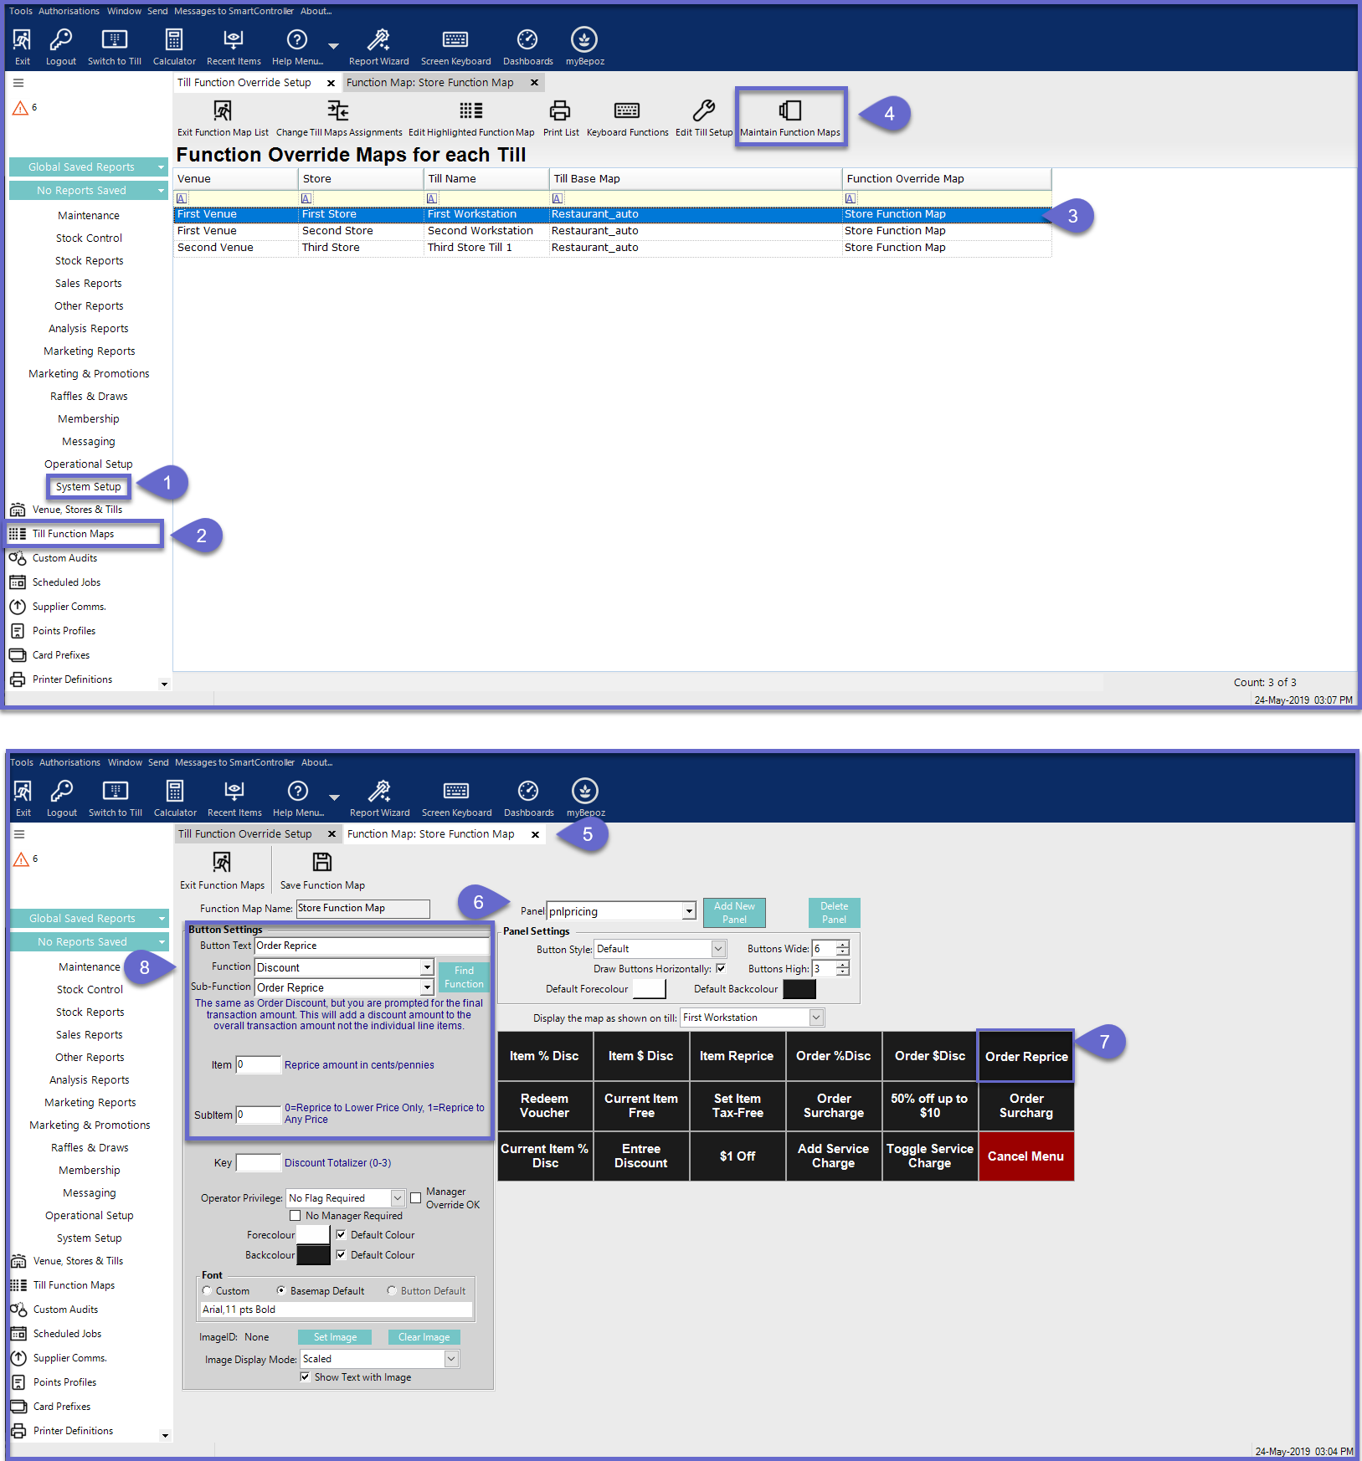Select the Custom font radio button
Screen dimensions: 1362x1461
(x=207, y=1291)
